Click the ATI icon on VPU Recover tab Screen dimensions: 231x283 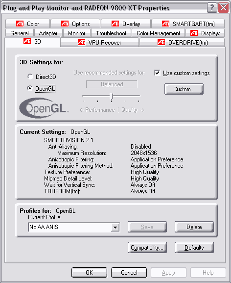click(81, 42)
